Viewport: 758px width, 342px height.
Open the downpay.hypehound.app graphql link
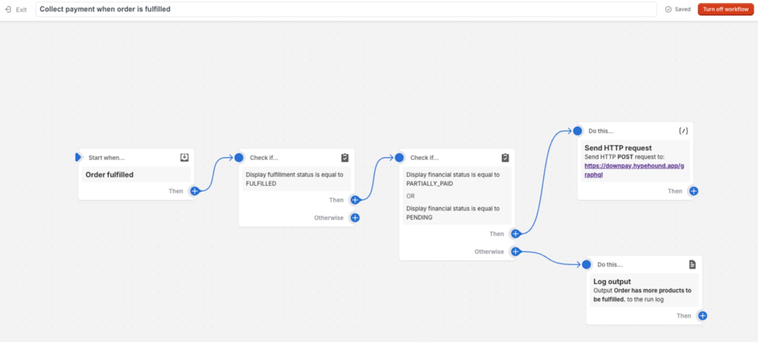[634, 166]
